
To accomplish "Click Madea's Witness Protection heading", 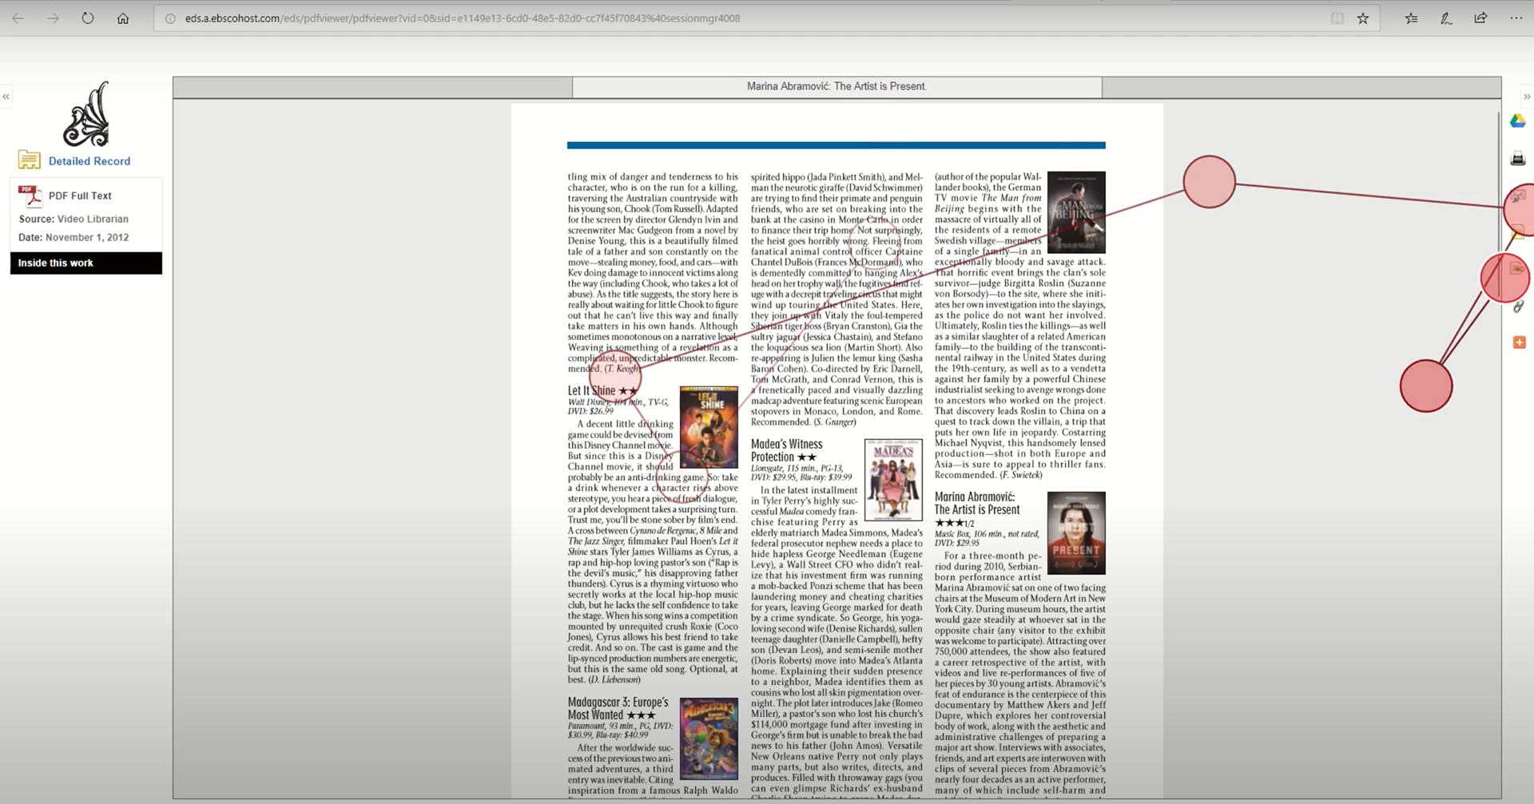I will [x=786, y=450].
